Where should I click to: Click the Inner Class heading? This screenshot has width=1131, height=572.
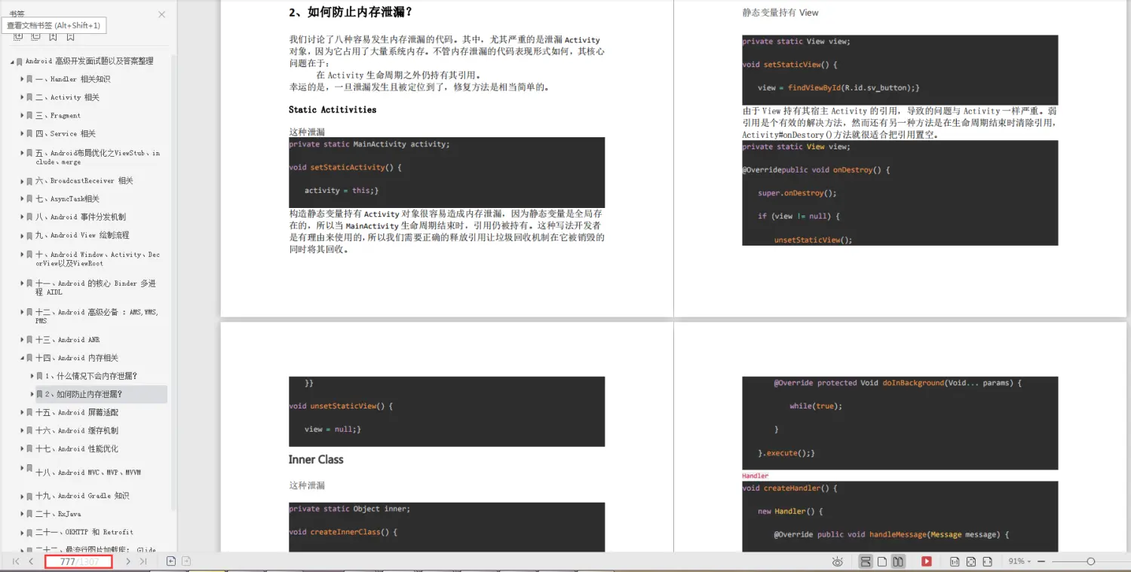(316, 460)
